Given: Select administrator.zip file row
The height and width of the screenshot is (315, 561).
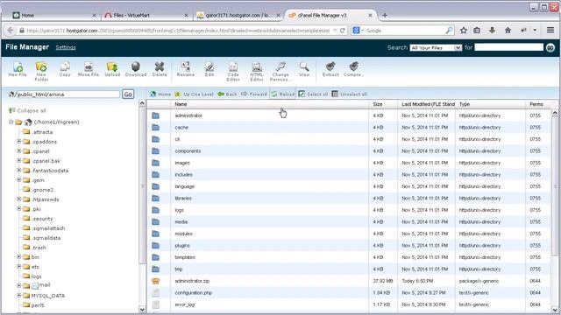Looking at the screenshot, I should click(x=349, y=281).
